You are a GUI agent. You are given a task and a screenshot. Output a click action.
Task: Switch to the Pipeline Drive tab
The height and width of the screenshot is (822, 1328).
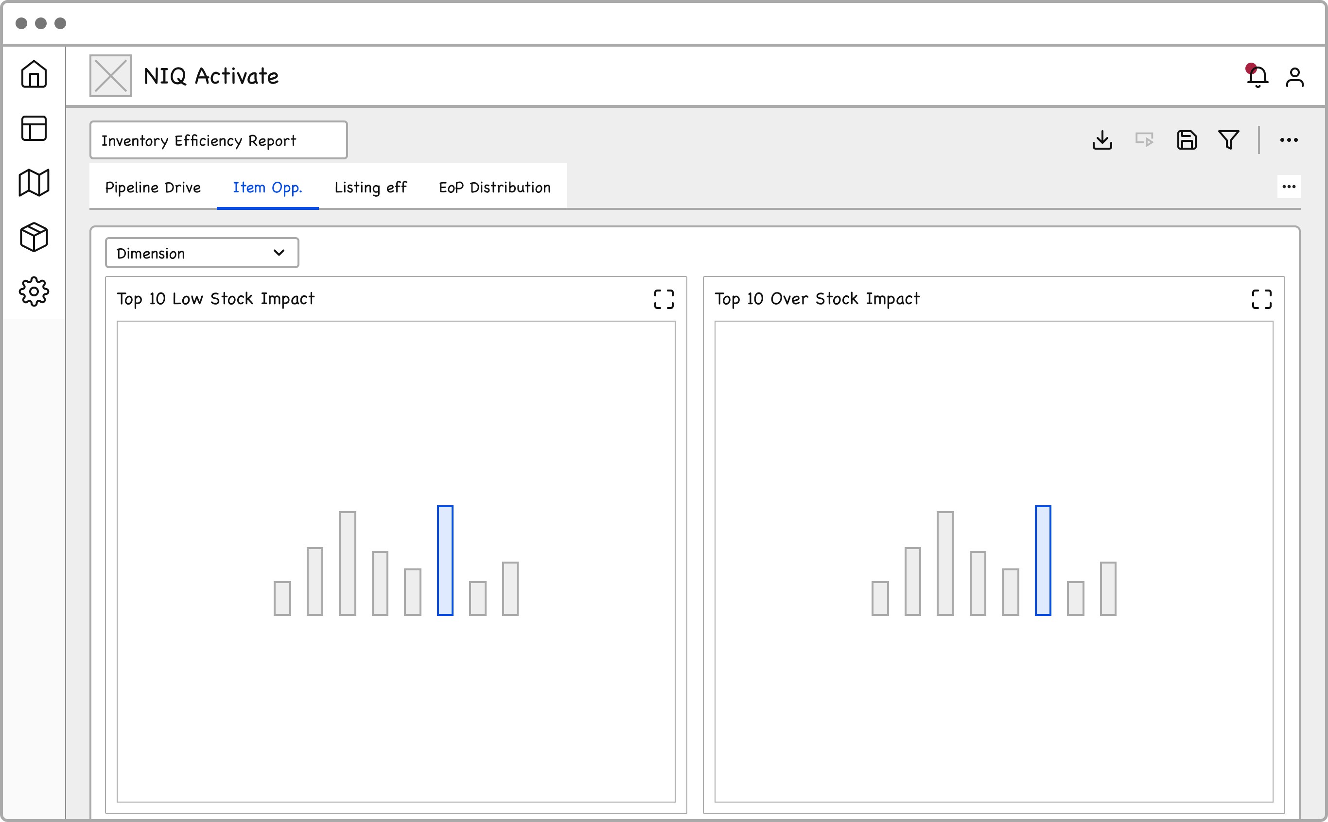pos(153,188)
